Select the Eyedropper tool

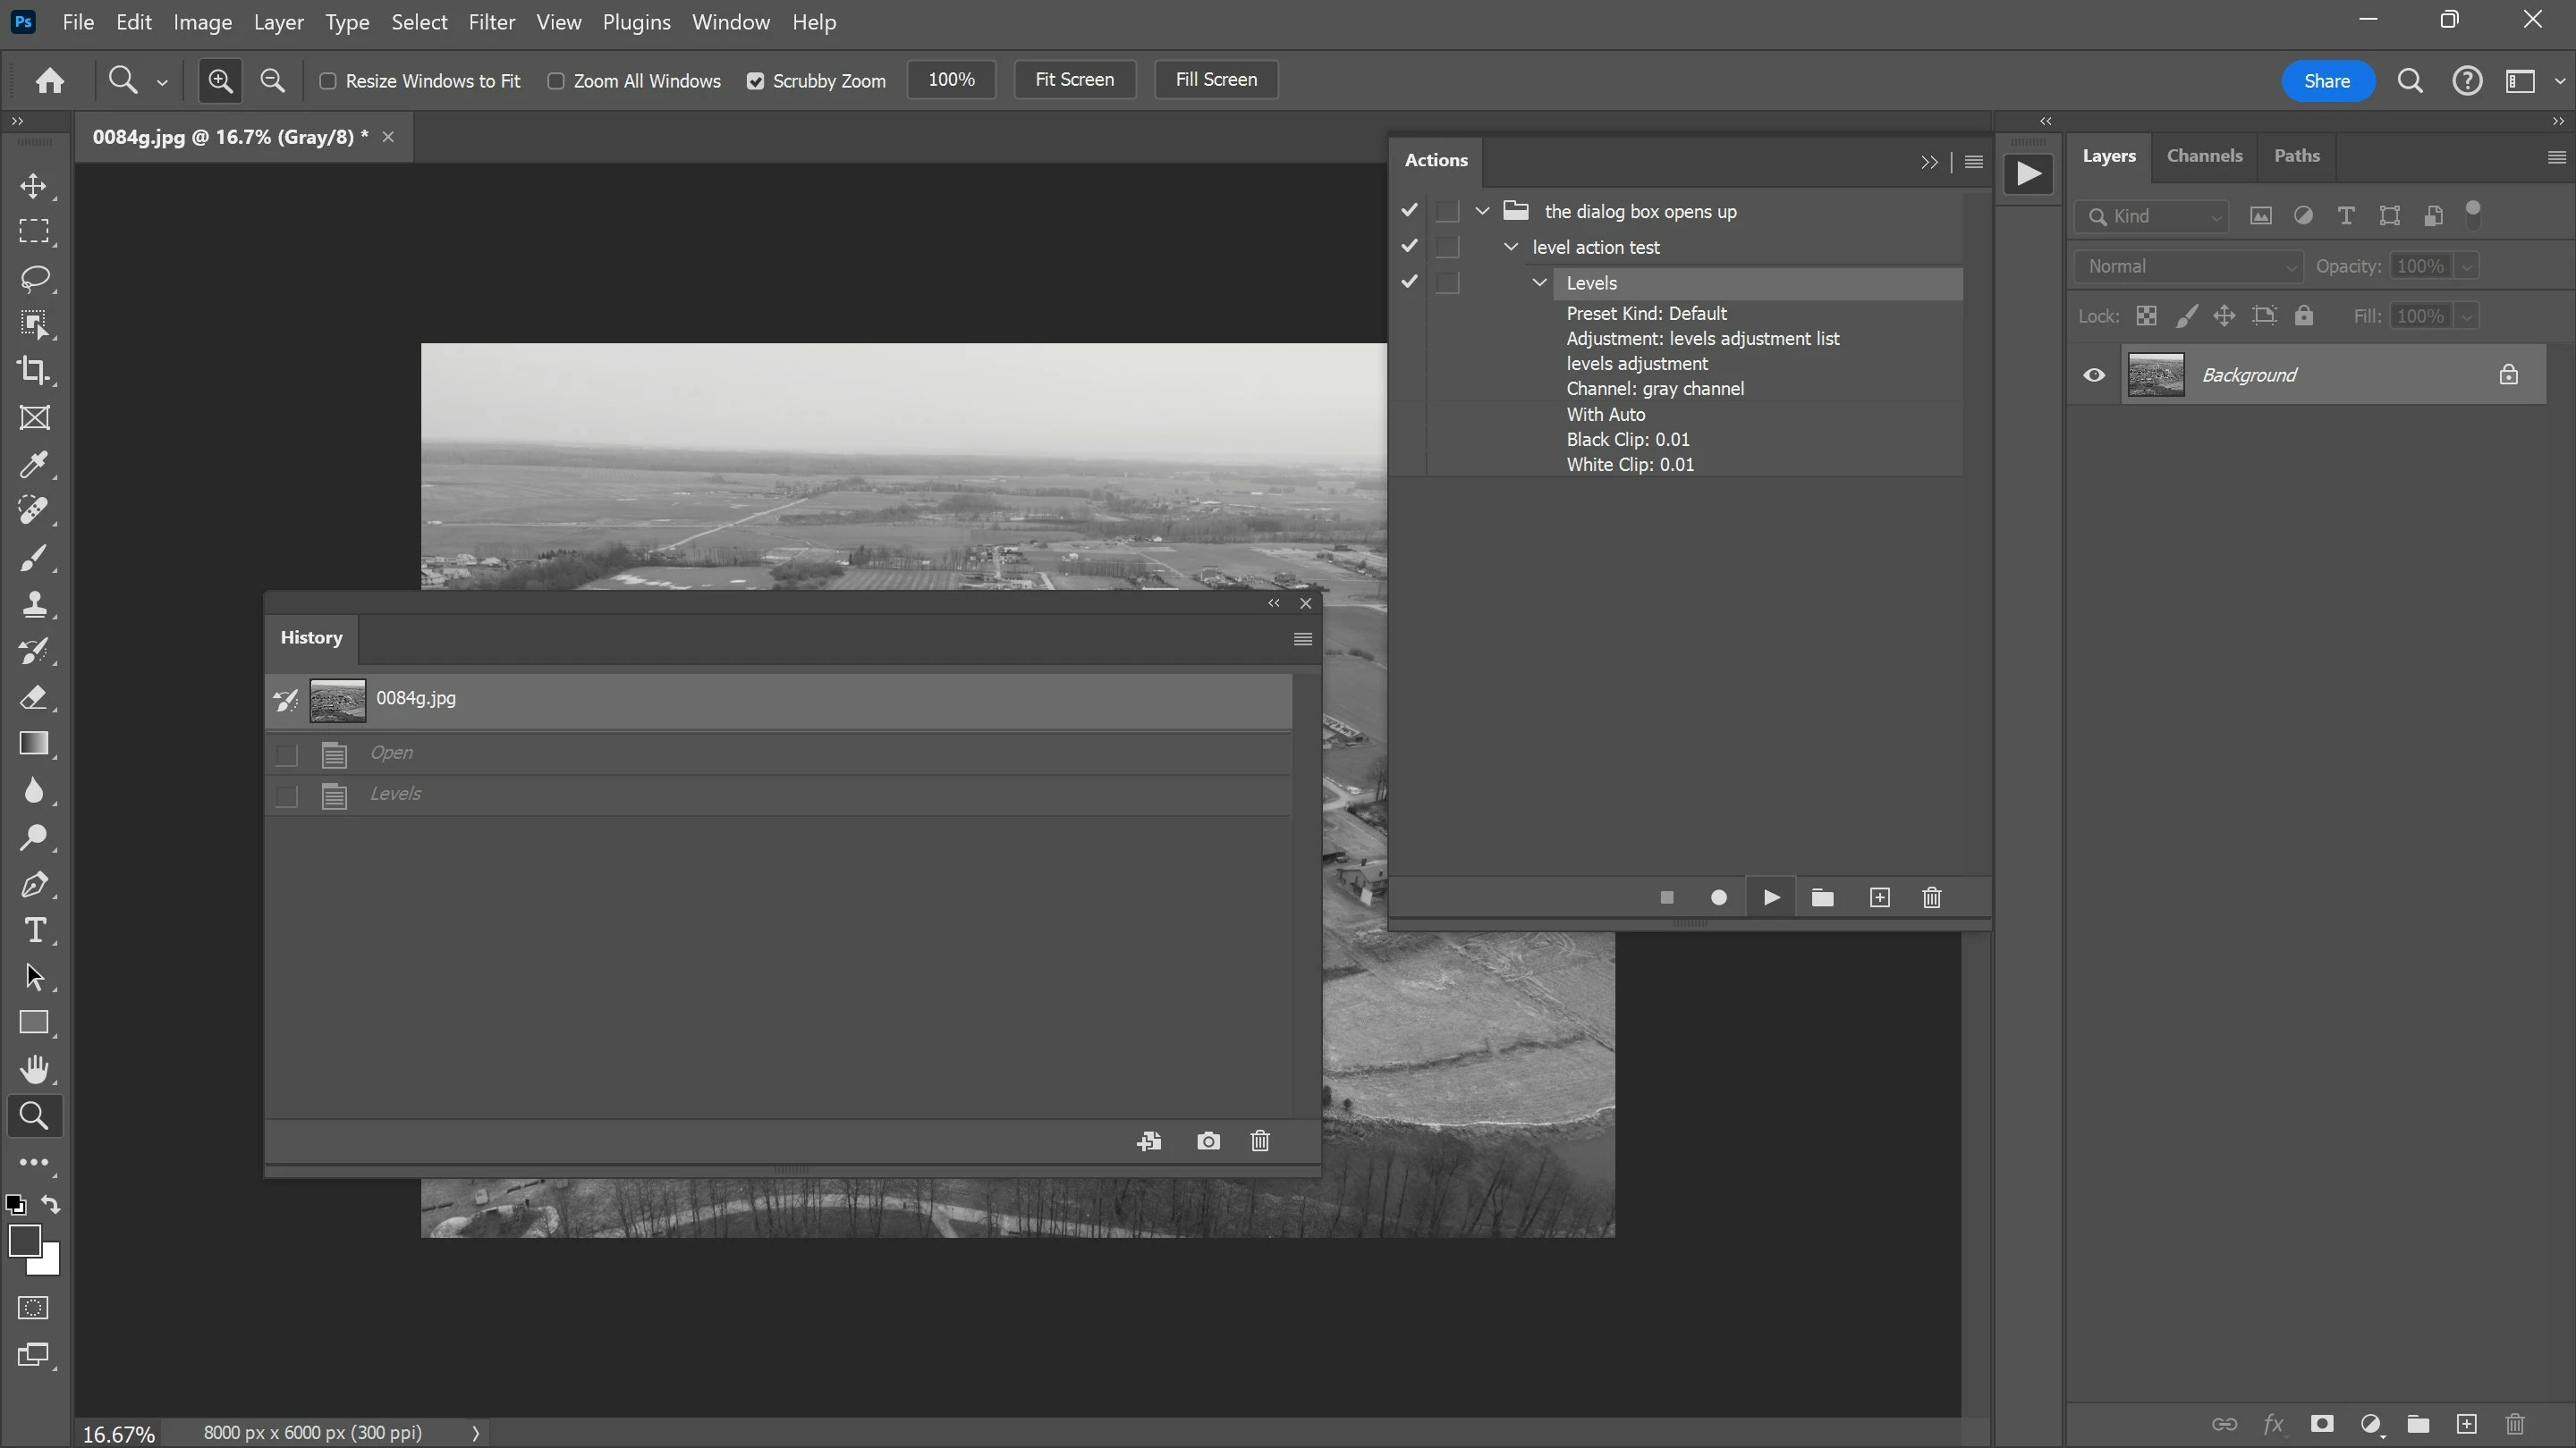34,465
